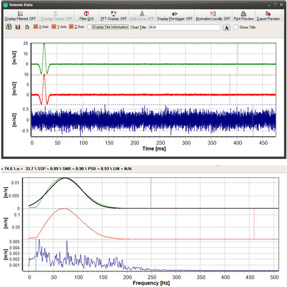This screenshot has height=287, width=287.
Task: Click the font 'A' button beside Chart Title
Action: (x=227, y=28)
